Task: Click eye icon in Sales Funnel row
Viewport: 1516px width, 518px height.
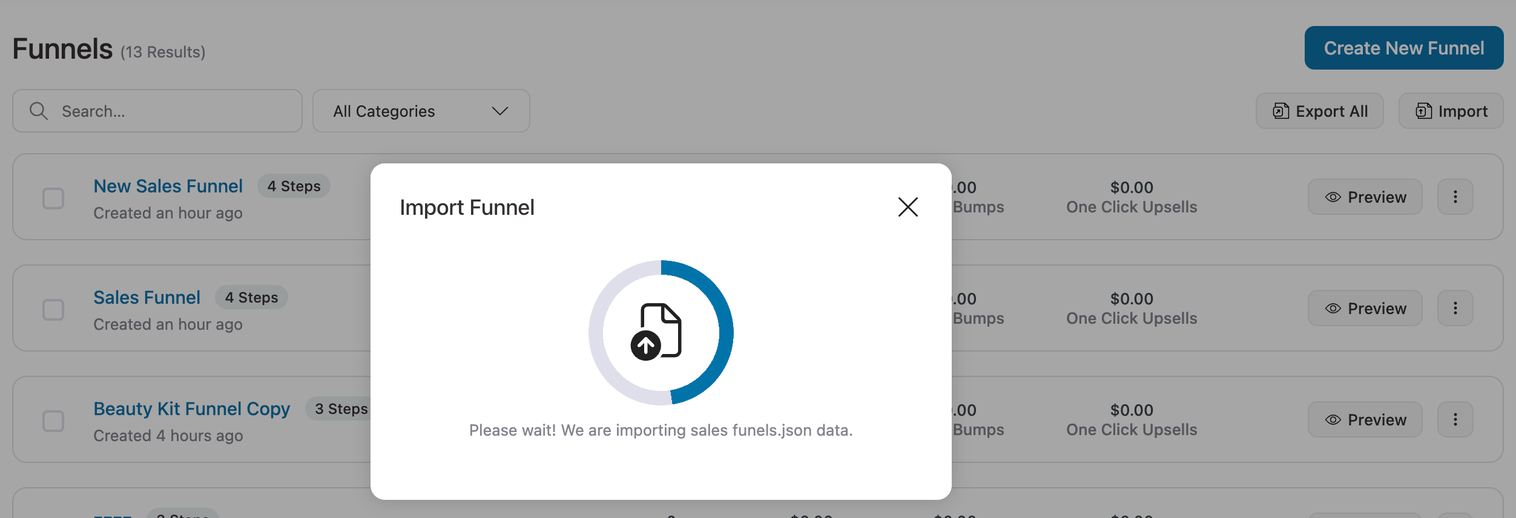Action: 1333,309
